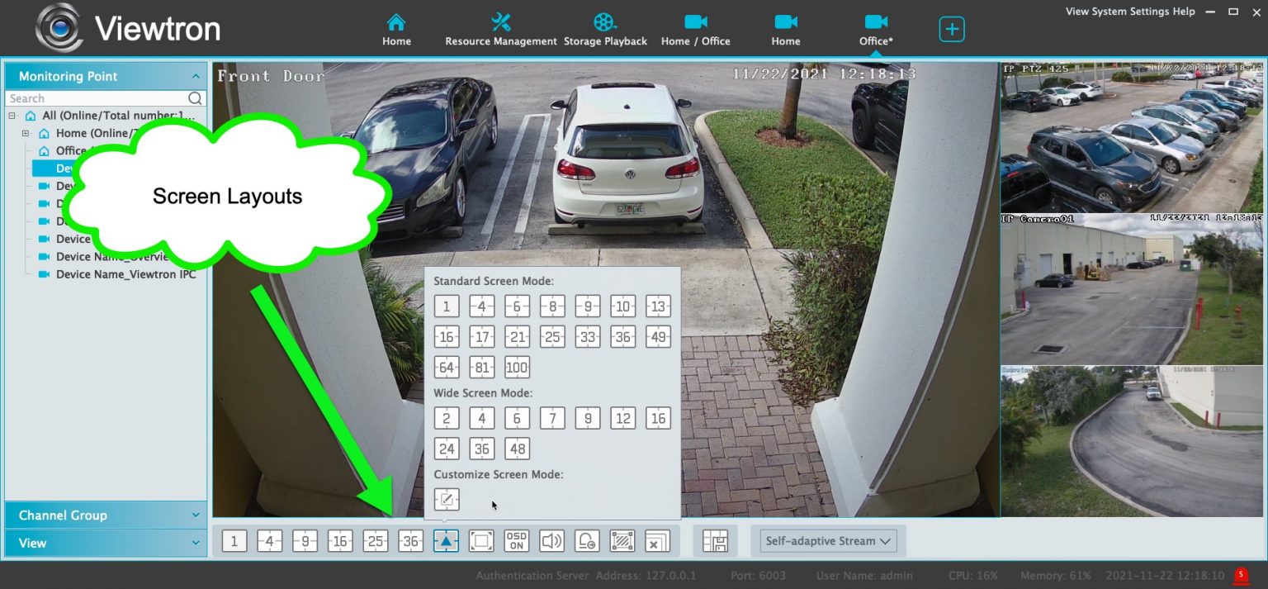Click Help in the top menu bar
The width and height of the screenshot is (1268, 589).
pos(1184,12)
